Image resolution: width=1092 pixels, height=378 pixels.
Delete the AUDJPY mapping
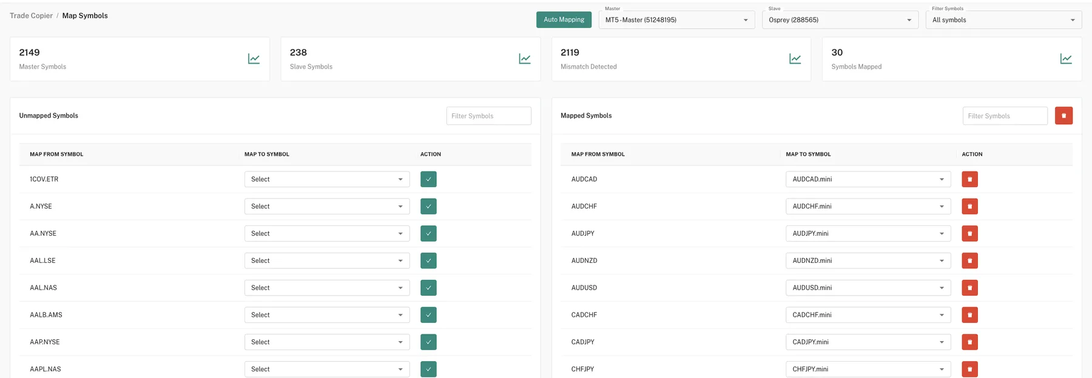[969, 233]
